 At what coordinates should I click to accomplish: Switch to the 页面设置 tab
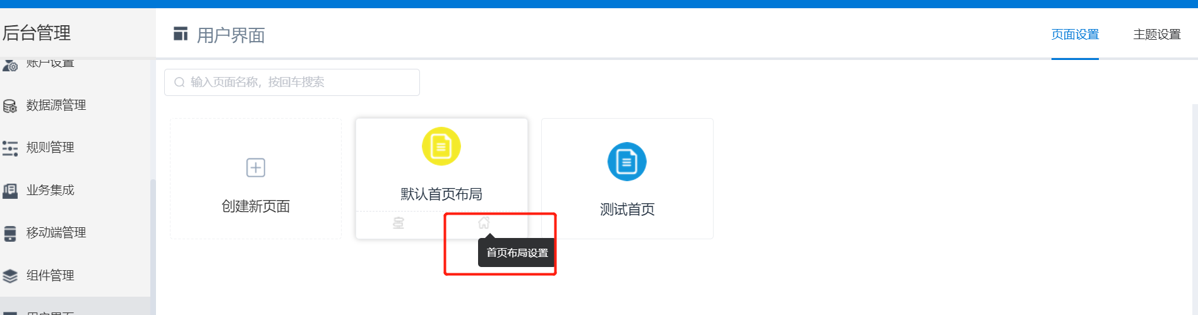click(x=1075, y=34)
